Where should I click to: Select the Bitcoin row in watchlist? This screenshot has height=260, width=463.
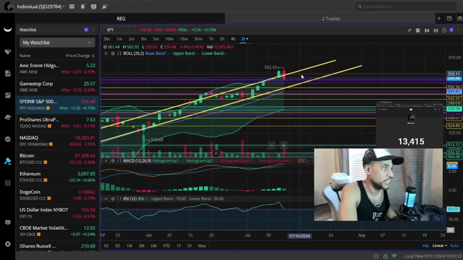pyautogui.click(x=57, y=159)
